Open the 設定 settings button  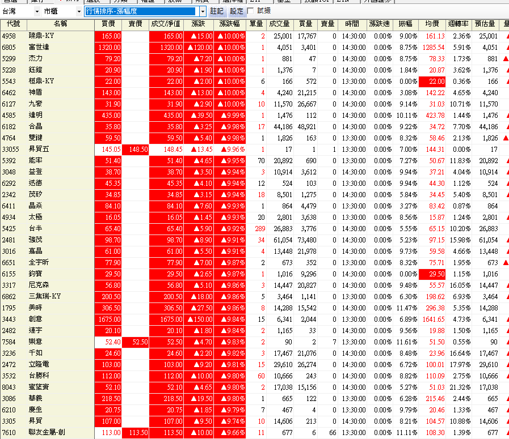[x=236, y=11]
